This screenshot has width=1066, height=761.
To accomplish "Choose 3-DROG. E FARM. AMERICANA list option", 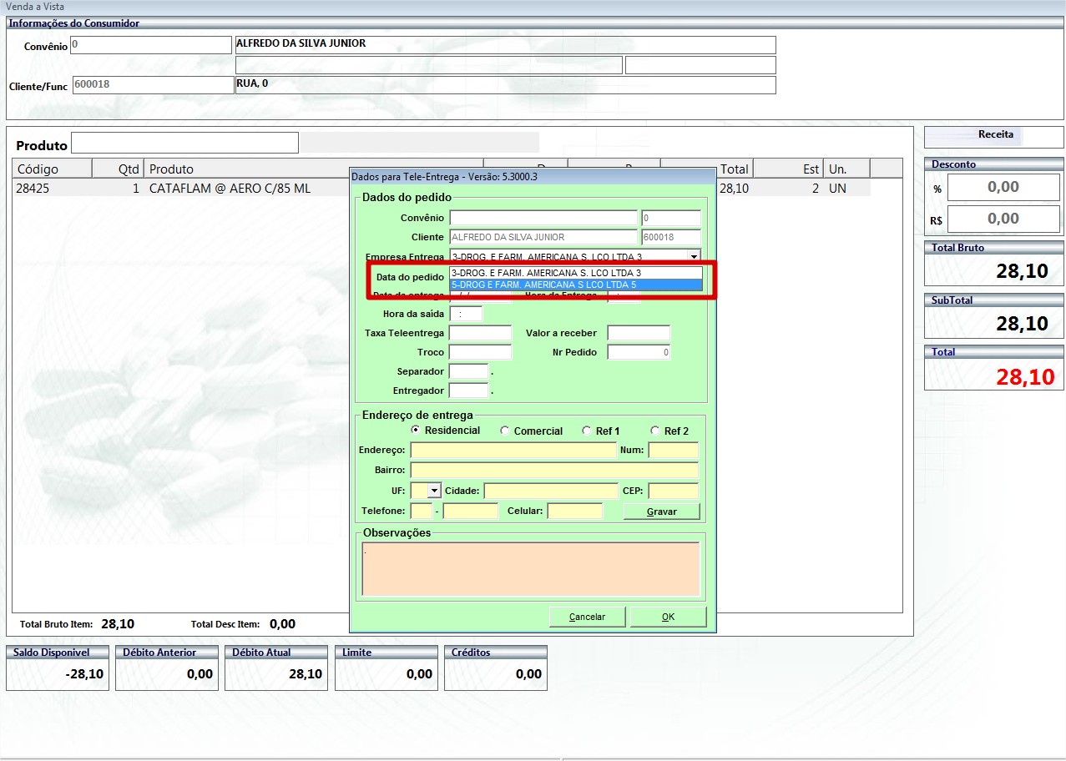I will click(575, 273).
